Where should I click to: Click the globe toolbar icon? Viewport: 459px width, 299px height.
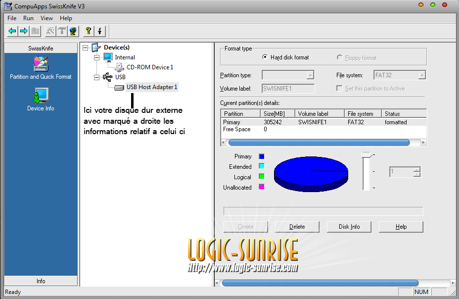tap(73, 31)
